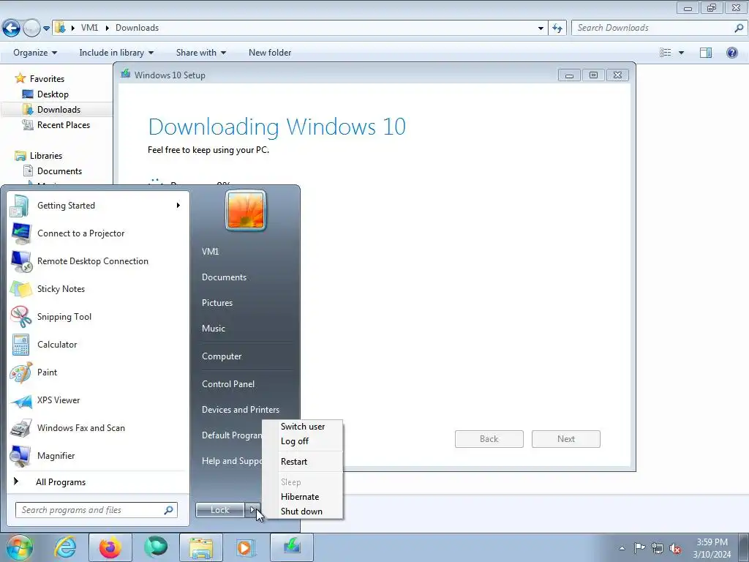Open the Snipping Tool

(97, 316)
